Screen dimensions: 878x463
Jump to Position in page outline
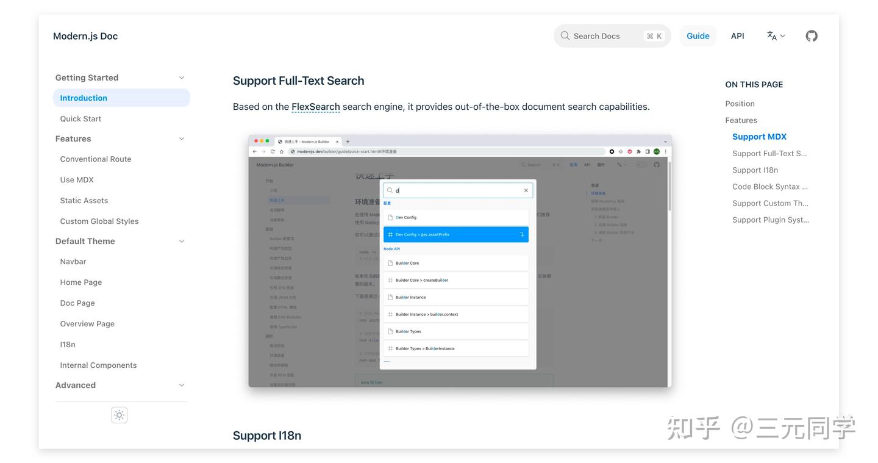(x=740, y=104)
